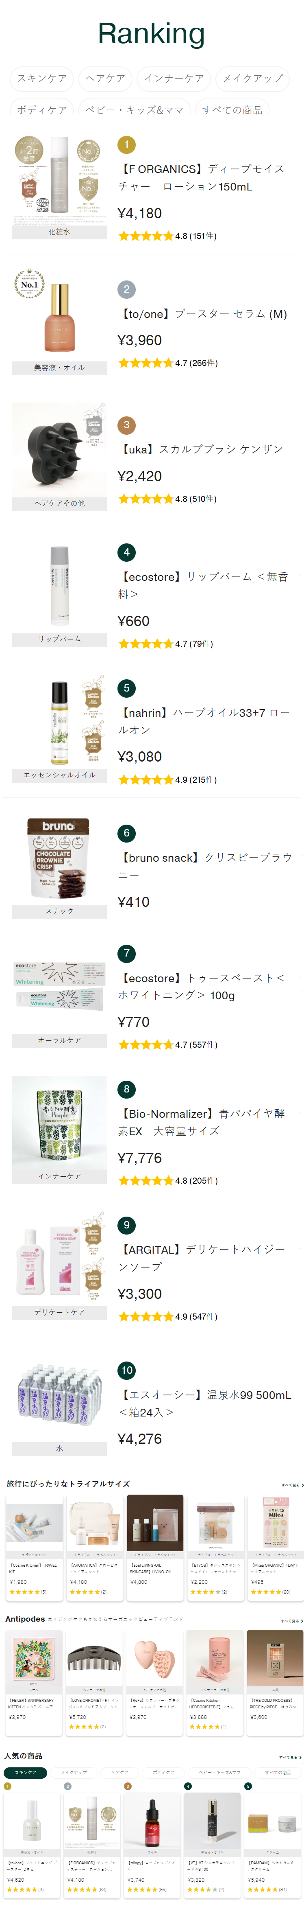Click rank 3 badge next to uka scalp brush

(126, 425)
